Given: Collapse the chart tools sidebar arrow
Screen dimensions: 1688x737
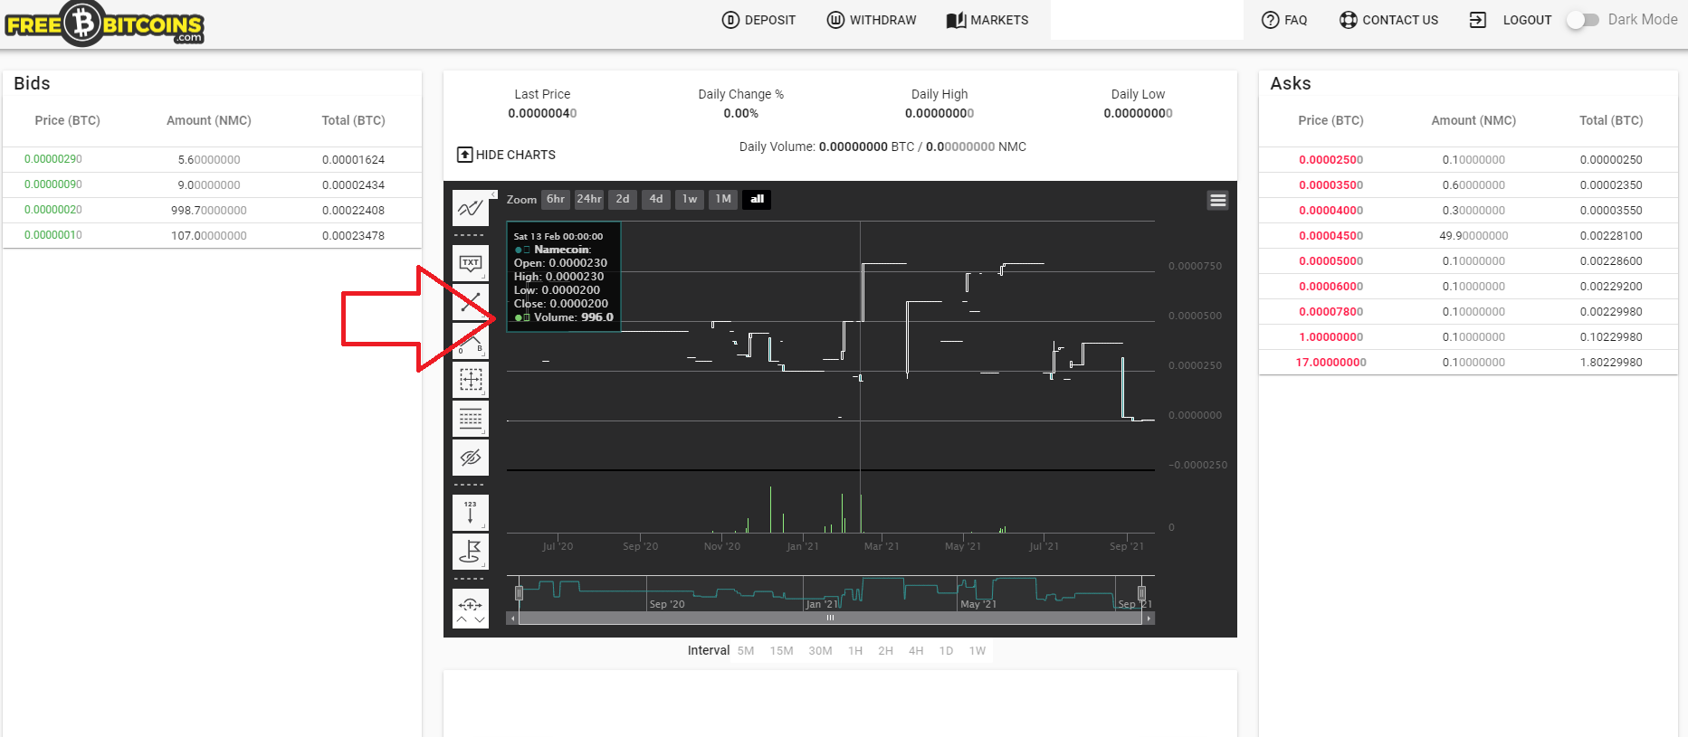Looking at the screenshot, I should point(493,194).
